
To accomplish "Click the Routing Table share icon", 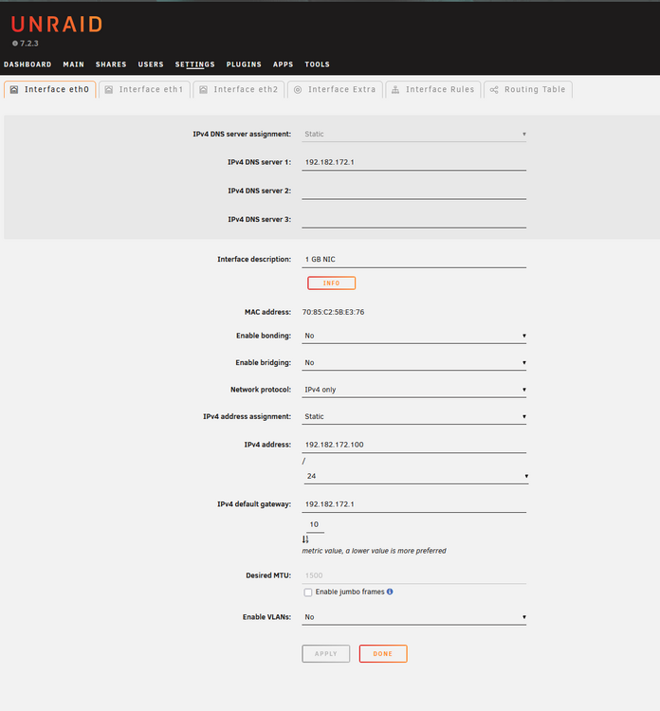I will (494, 90).
